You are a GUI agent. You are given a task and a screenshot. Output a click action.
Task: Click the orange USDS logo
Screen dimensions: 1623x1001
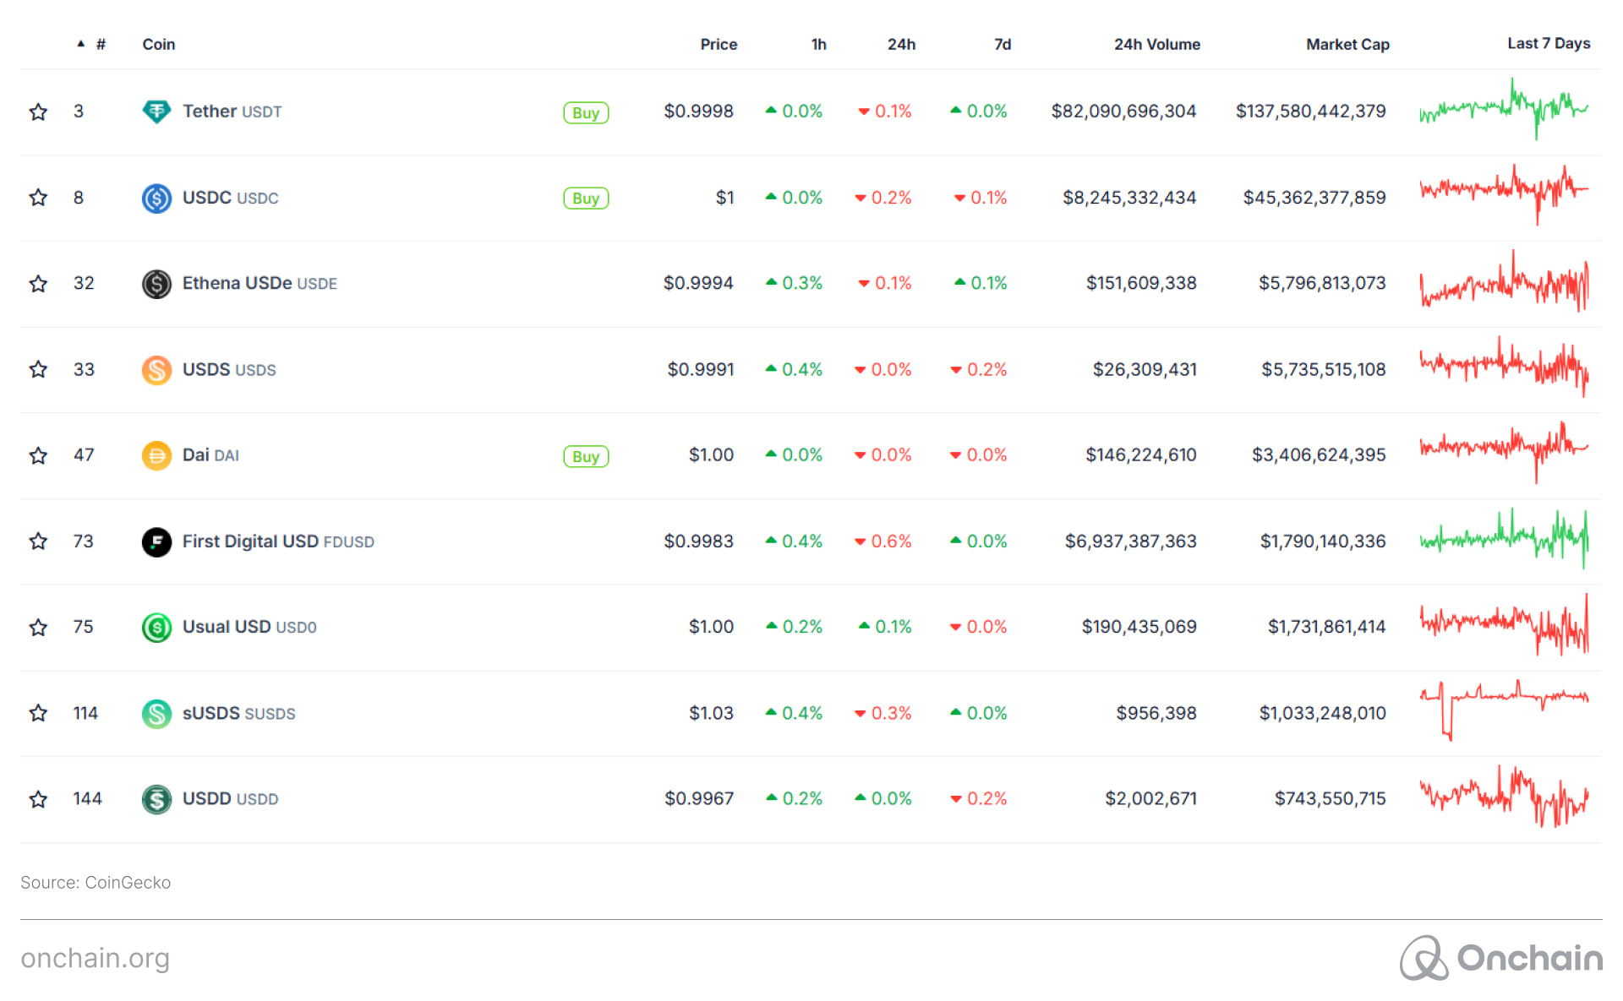click(x=156, y=369)
